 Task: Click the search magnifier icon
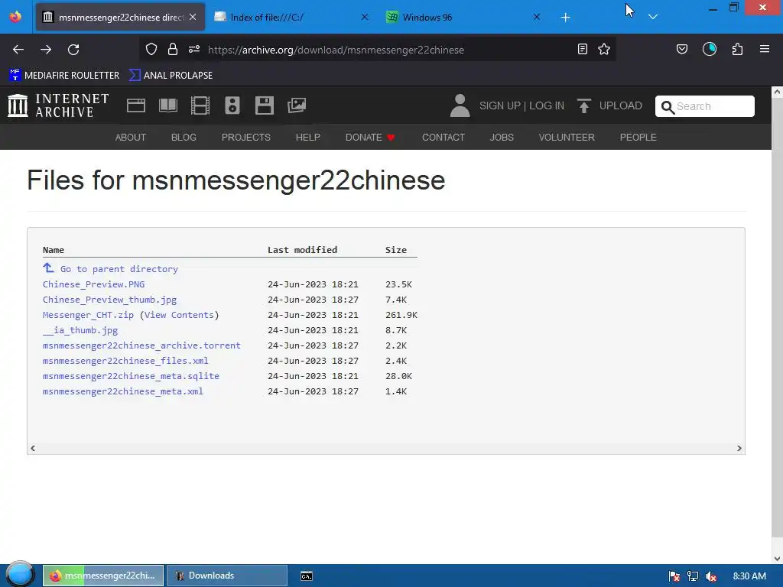[x=668, y=107]
